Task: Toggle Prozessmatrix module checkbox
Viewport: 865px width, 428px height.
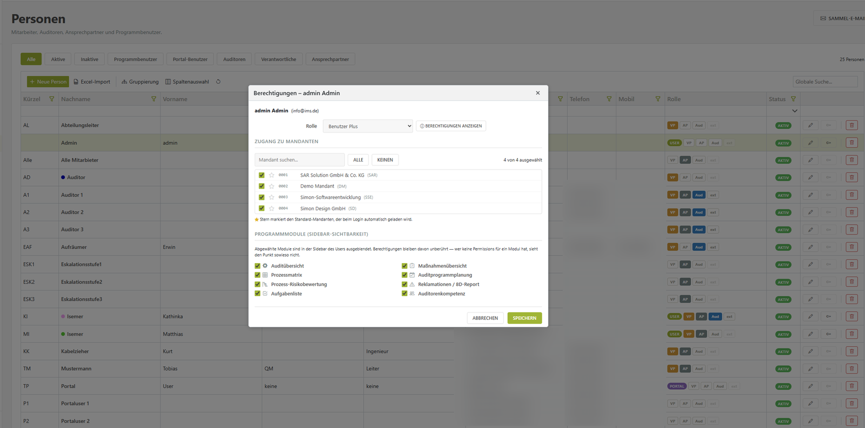Action: [257, 275]
